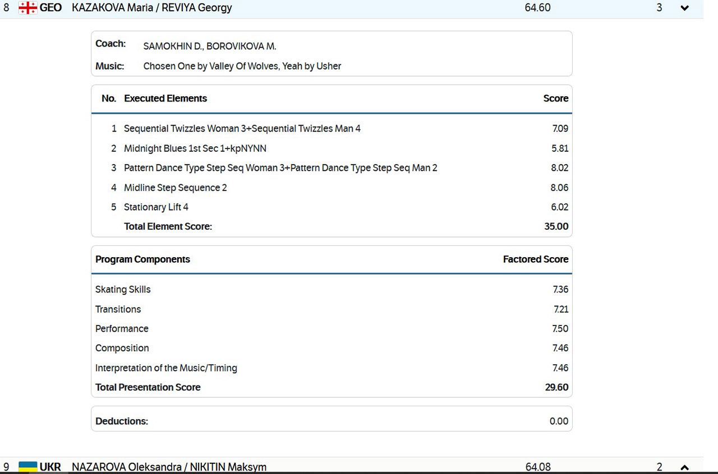
Task: Expand the Nazarova / Nikitin row chevron
Action: tap(684, 467)
